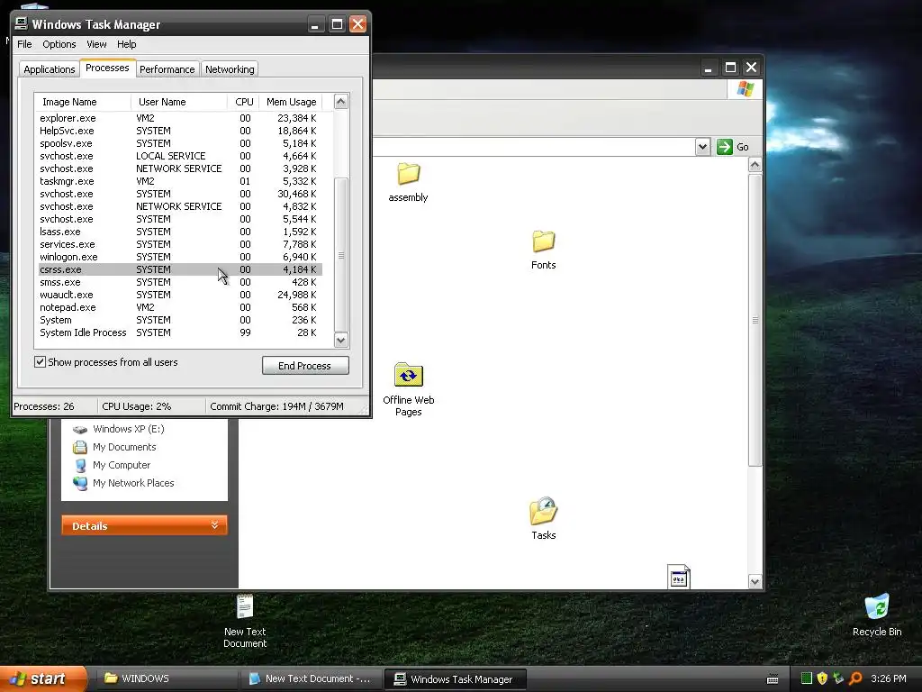The image size is (922, 692).
Task: Select the HelpSvc.exe process row
Action: [x=179, y=131]
